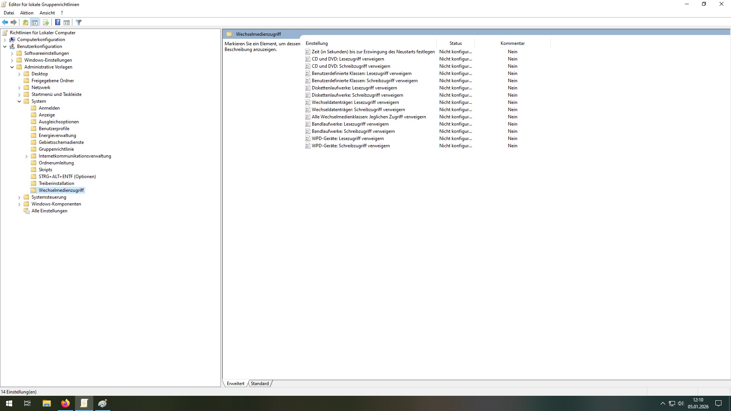The height and width of the screenshot is (411, 731).
Task: Open Firefox from the taskbar
Action: coord(65,403)
